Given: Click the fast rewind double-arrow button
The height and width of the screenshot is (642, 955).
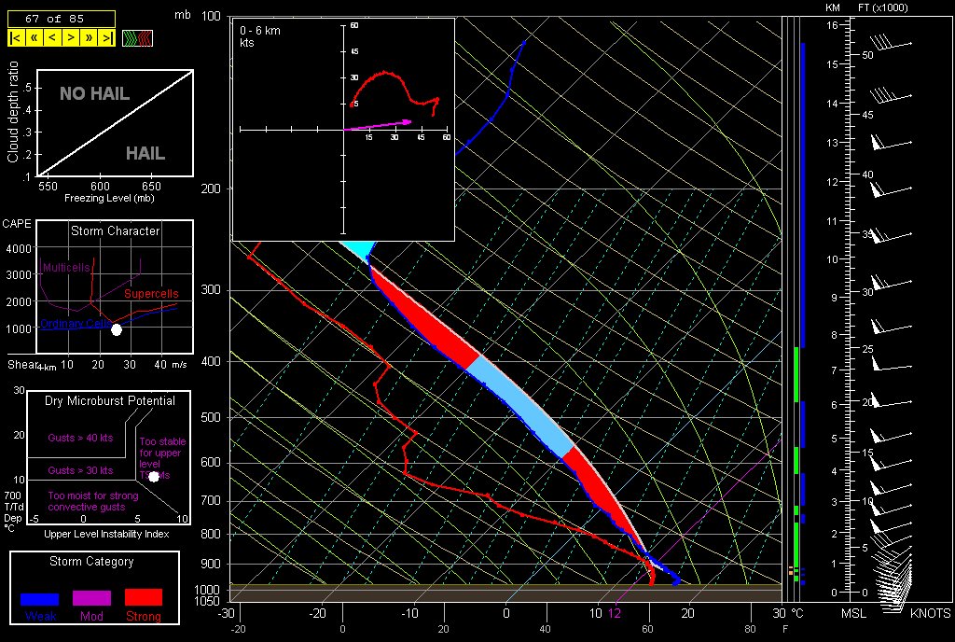Looking at the screenshot, I should (34, 38).
